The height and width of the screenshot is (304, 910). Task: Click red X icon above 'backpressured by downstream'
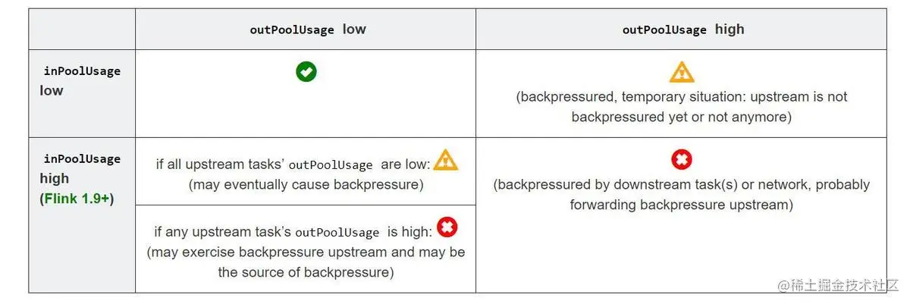pyautogui.click(x=682, y=160)
